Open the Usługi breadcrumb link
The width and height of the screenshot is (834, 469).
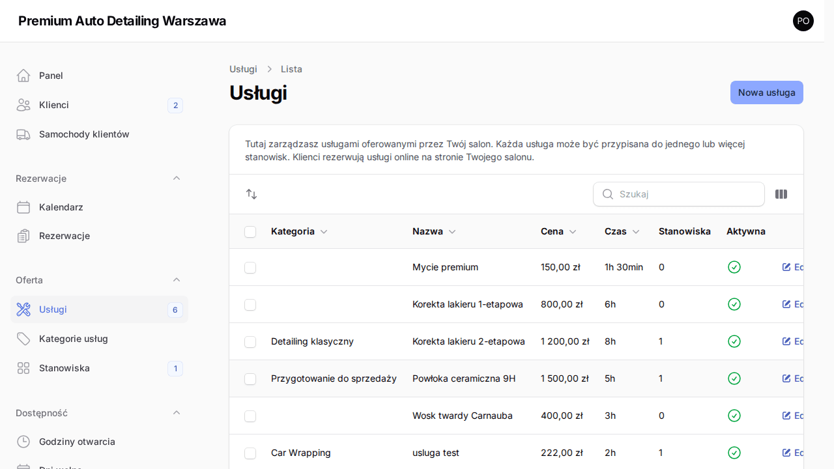(x=243, y=69)
